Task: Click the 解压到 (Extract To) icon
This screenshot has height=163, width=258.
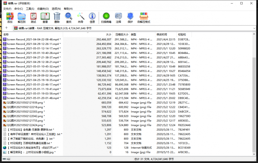Action: (22, 17)
